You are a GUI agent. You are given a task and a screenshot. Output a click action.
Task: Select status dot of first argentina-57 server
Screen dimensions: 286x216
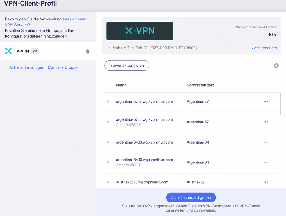coord(108,102)
